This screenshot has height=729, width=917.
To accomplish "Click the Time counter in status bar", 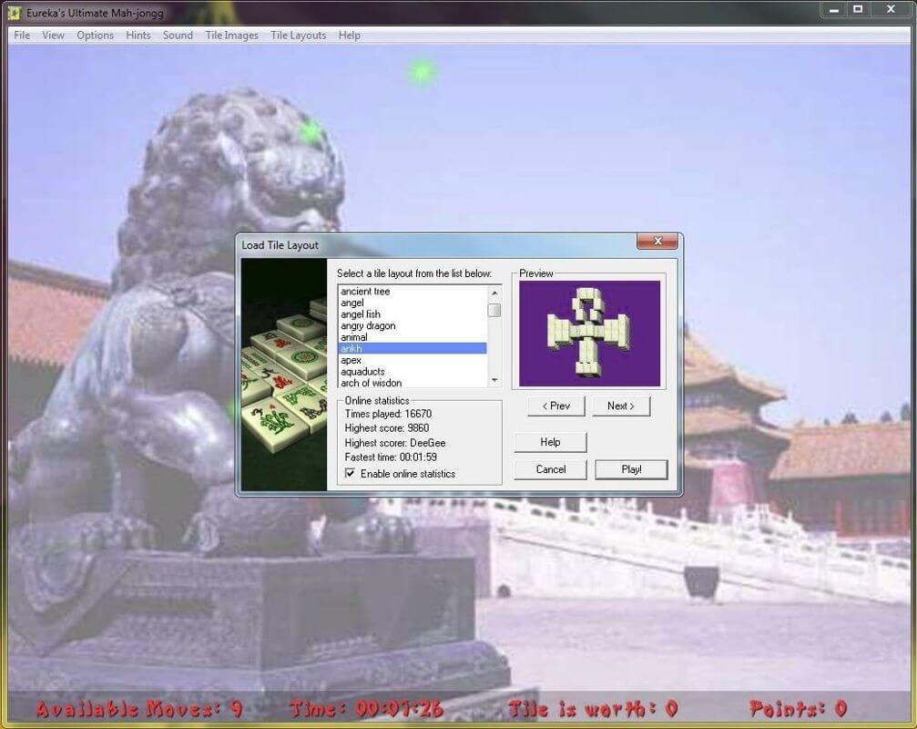I will [367, 709].
